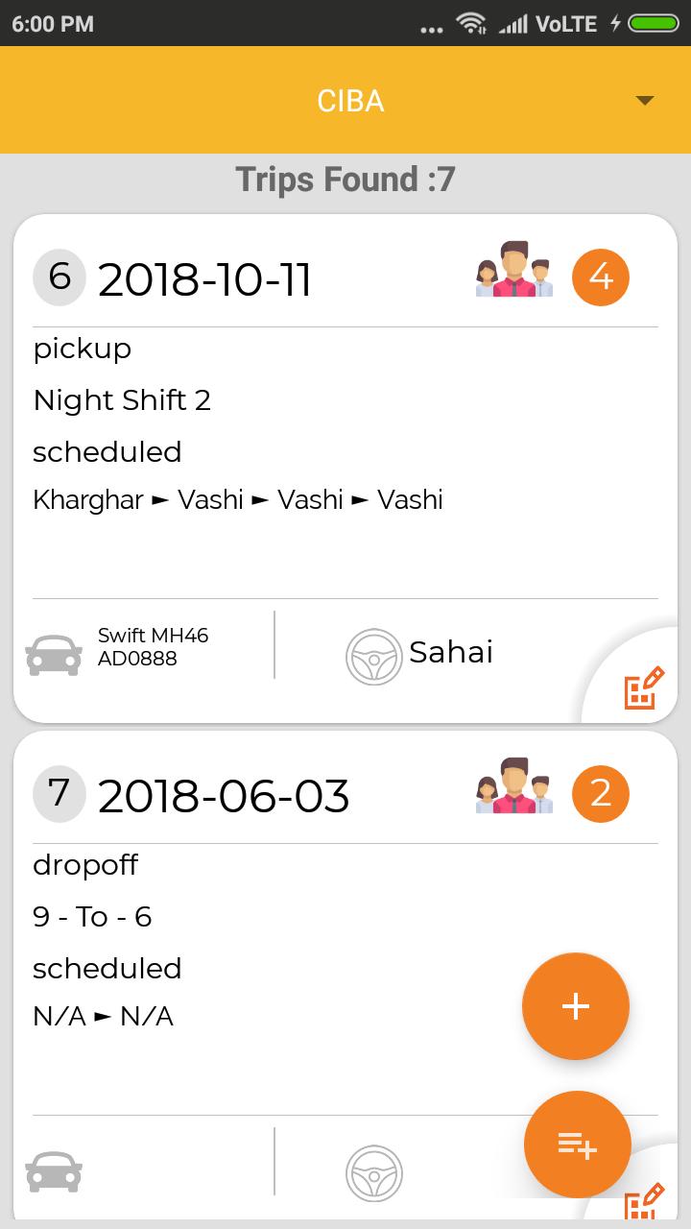This screenshot has width=691, height=1229.
Task: Expand the CIBA dropdown arrow
Action: click(x=645, y=101)
